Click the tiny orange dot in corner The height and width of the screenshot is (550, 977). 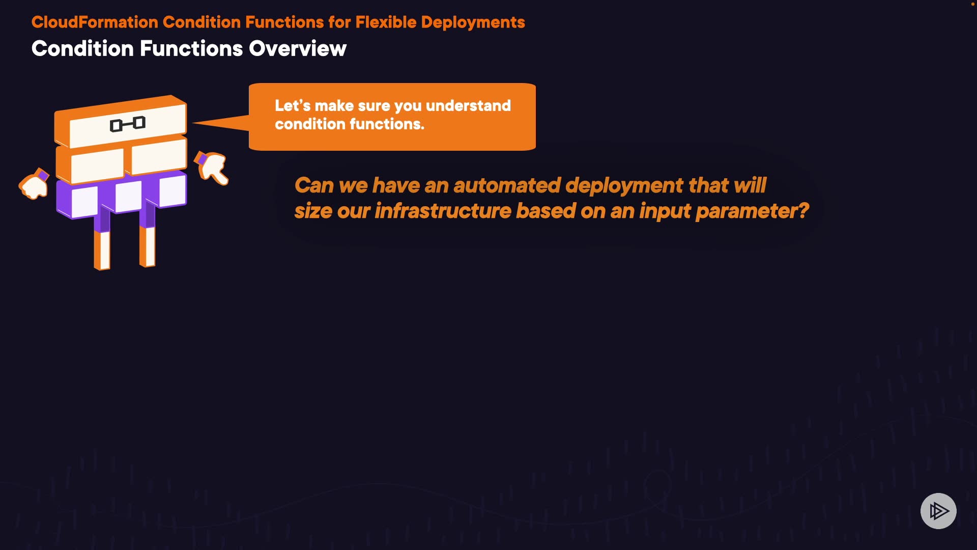(x=972, y=4)
